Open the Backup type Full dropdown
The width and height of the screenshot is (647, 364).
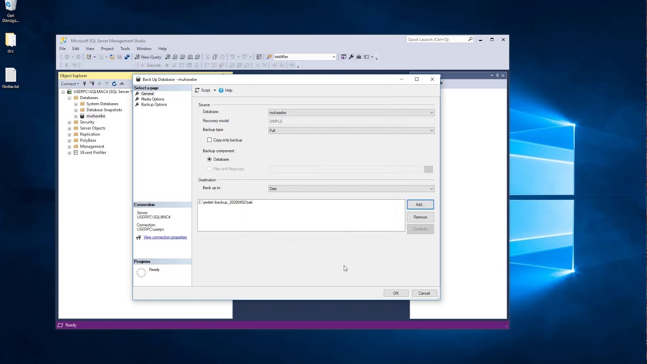coord(351,130)
